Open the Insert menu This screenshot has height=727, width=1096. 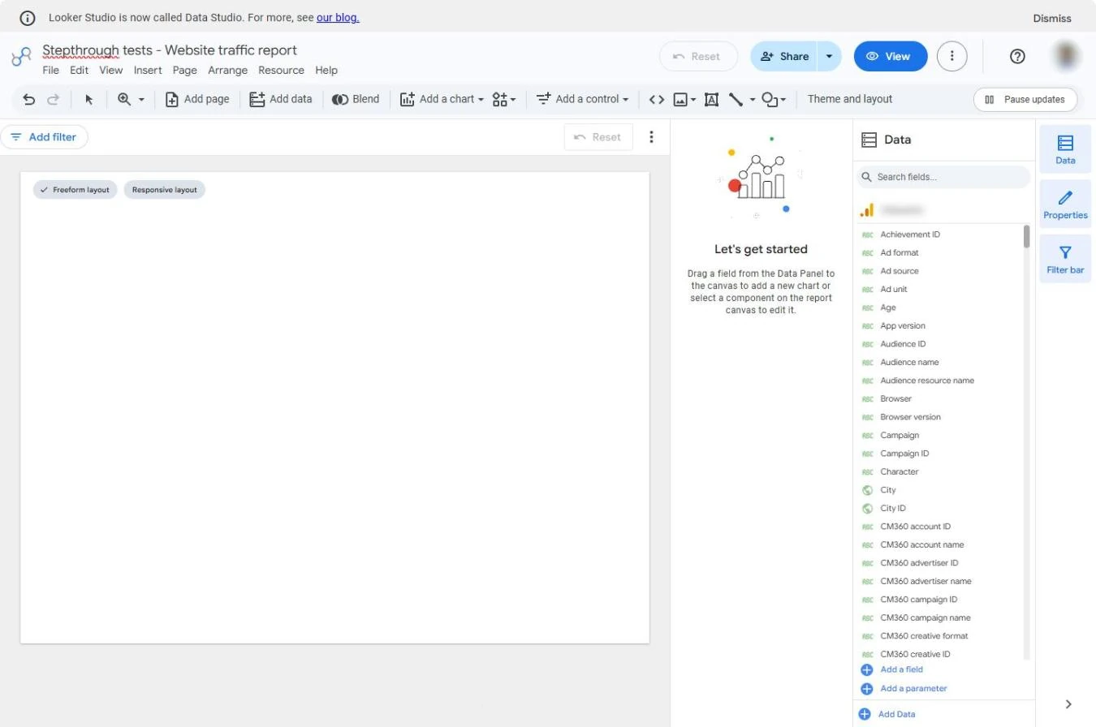pos(148,71)
